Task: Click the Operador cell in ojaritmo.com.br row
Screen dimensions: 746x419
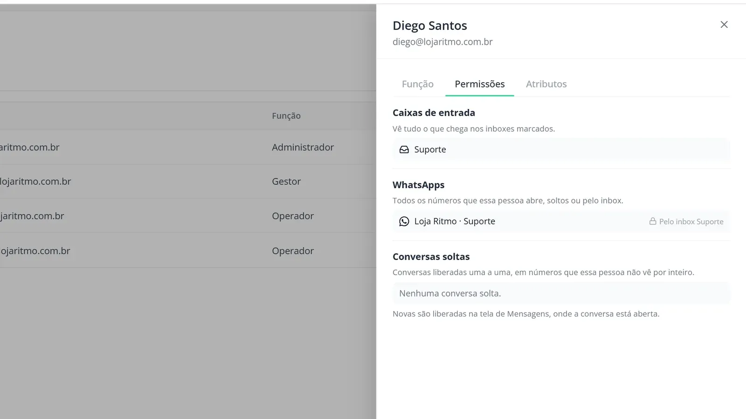Action: click(x=293, y=251)
